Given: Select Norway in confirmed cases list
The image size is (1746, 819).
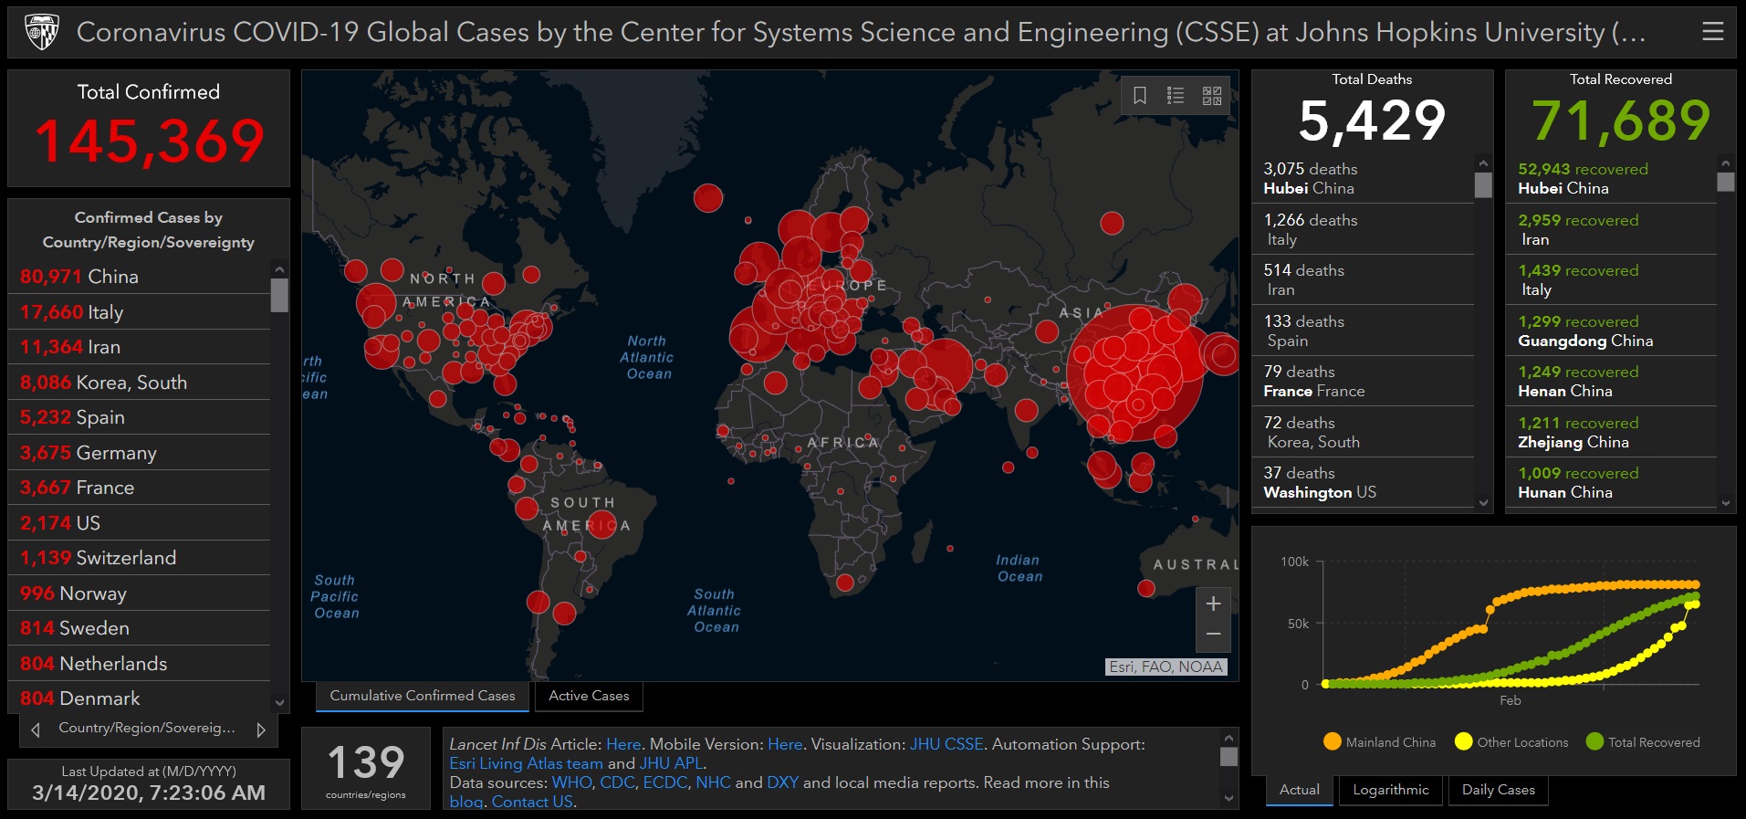Looking at the screenshot, I should [x=139, y=593].
